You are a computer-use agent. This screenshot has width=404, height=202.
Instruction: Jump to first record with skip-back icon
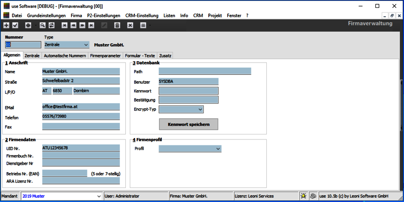pos(64,25)
